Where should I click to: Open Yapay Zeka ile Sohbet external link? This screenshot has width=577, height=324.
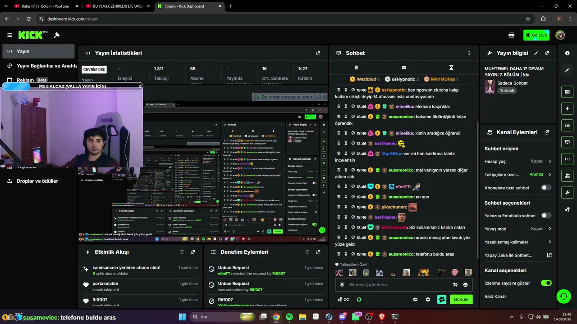click(x=549, y=255)
